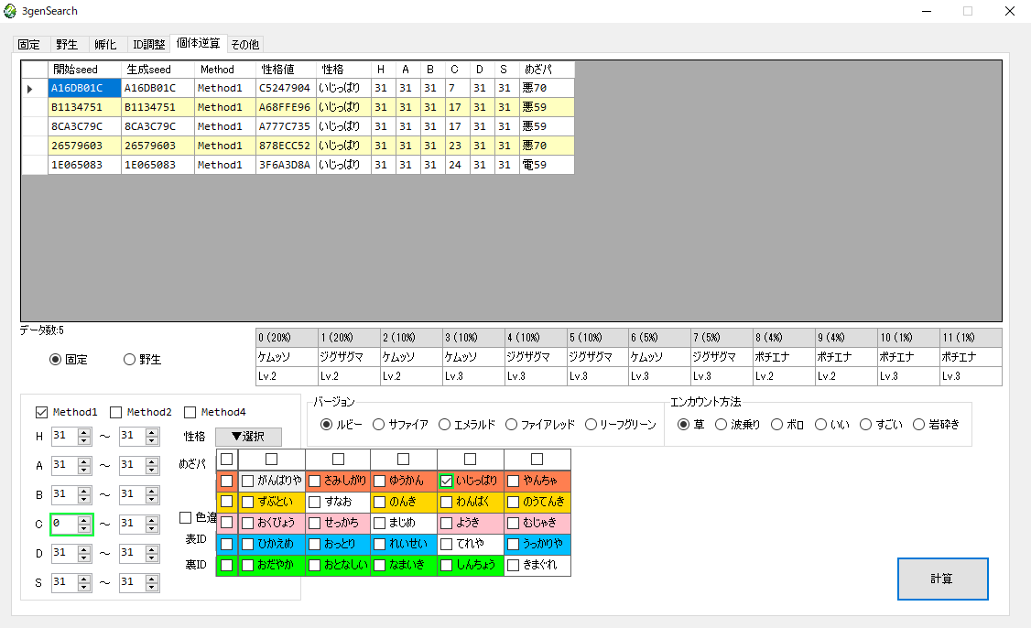Choose いい rod encounter method
Image resolution: width=1031 pixels, height=628 pixels.
tap(831, 425)
